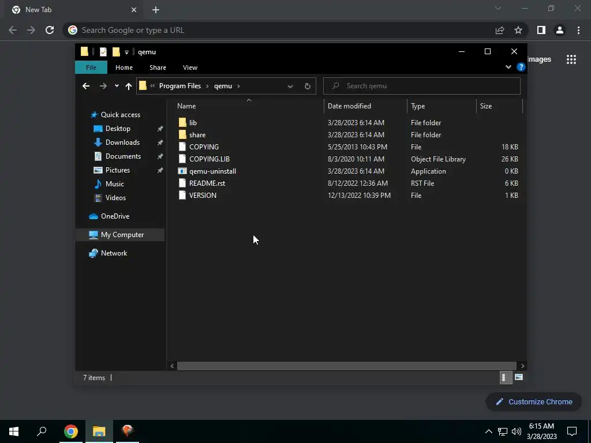Open Customize Quick Access Toolbar dropdown
This screenshot has width=591, height=443.
[x=126, y=52]
